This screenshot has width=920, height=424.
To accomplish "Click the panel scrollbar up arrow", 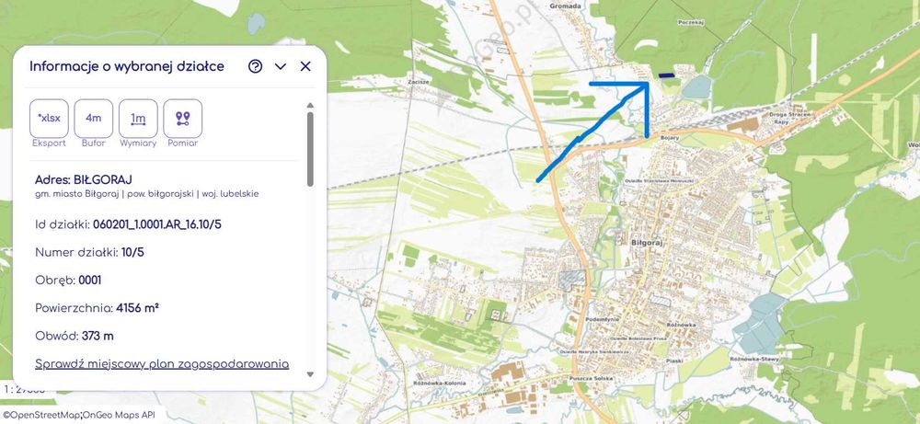I will coord(310,106).
